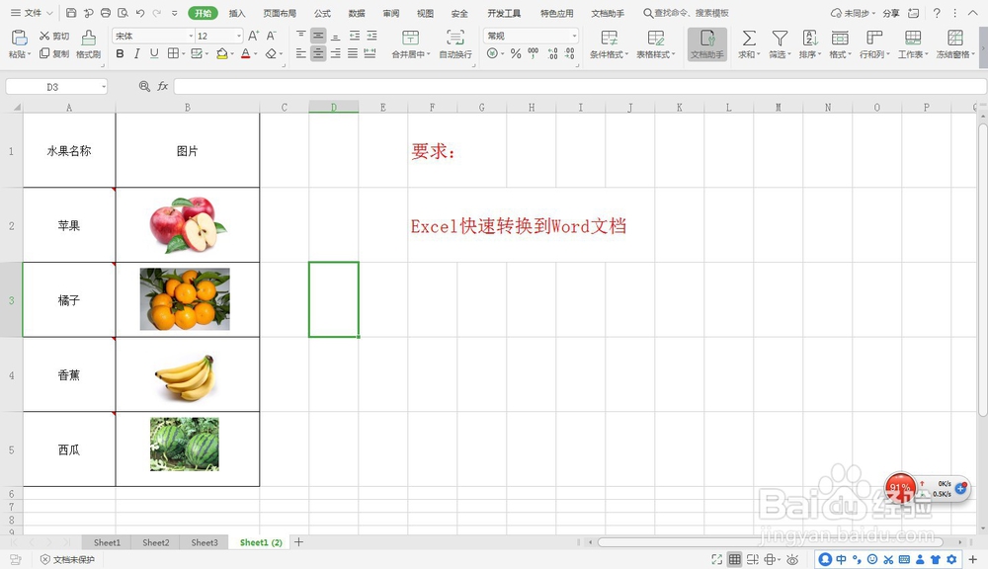Open the AutoSum (求和) tool

[x=750, y=43]
